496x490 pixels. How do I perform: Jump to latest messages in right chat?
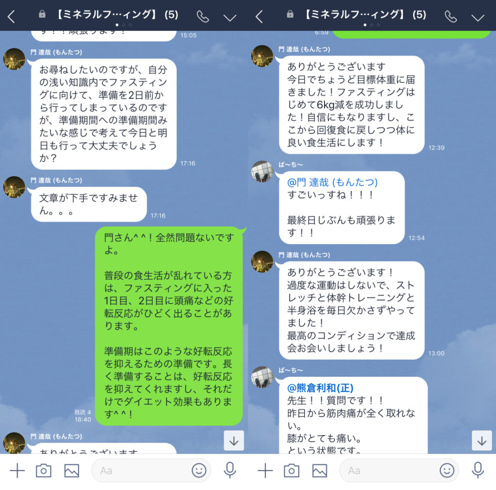coord(482,440)
